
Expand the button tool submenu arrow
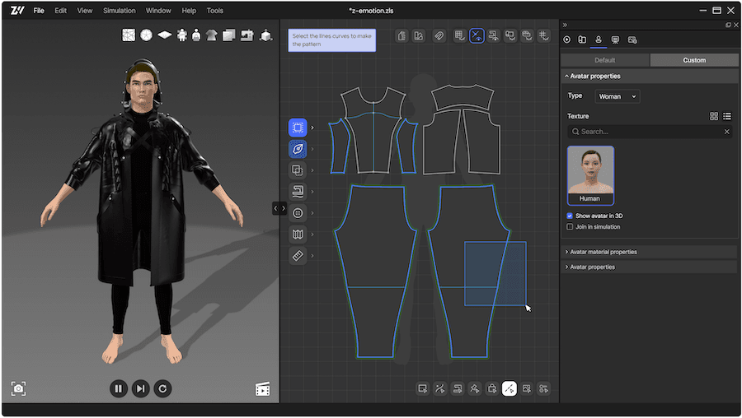(x=312, y=213)
